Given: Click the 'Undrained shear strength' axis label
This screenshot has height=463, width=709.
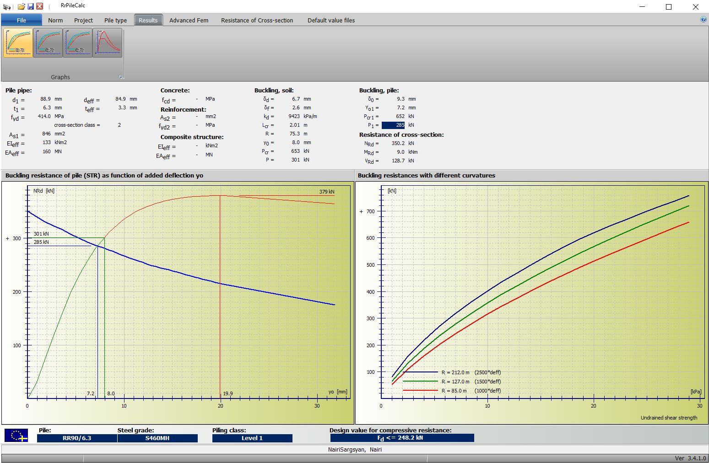Looking at the screenshot, I should [x=669, y=418].
